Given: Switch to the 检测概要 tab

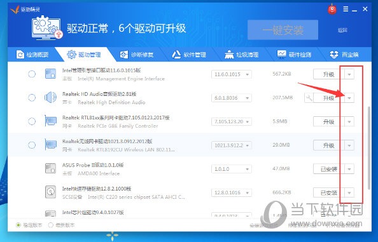Looking at the screenshot, I should pyautogui.click(x=32, y=55).
